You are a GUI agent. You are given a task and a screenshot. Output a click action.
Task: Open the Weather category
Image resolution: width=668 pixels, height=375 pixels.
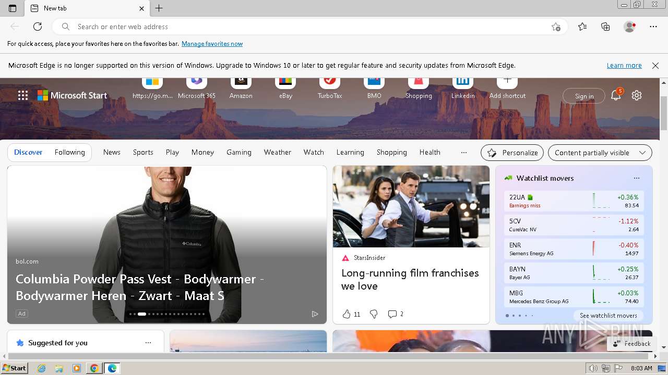click(x=278, y=152)
